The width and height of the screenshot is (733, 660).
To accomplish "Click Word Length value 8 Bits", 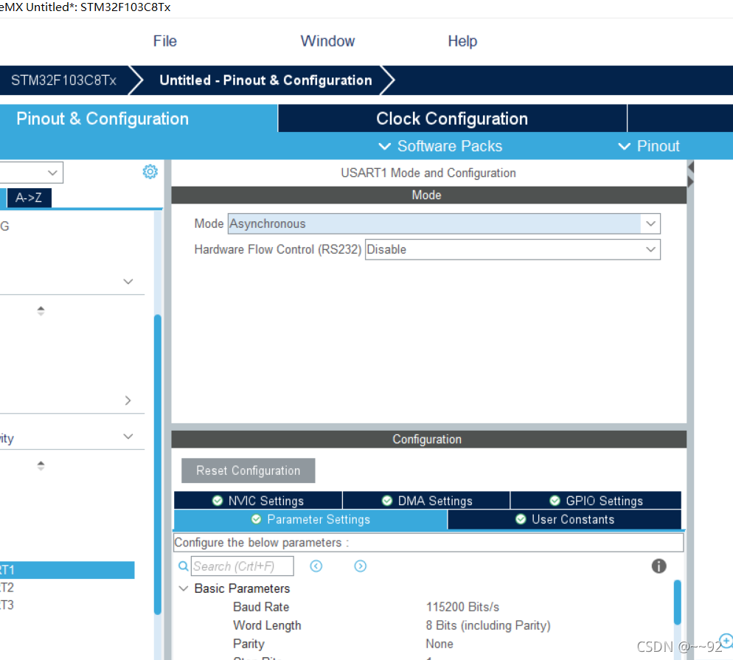I will coord(488,625).
